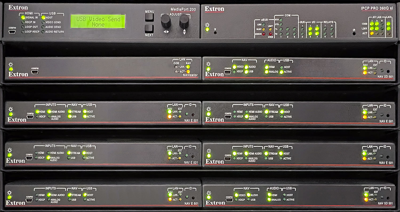Click the VIDEO SEND indicator LED

point(43,22)
